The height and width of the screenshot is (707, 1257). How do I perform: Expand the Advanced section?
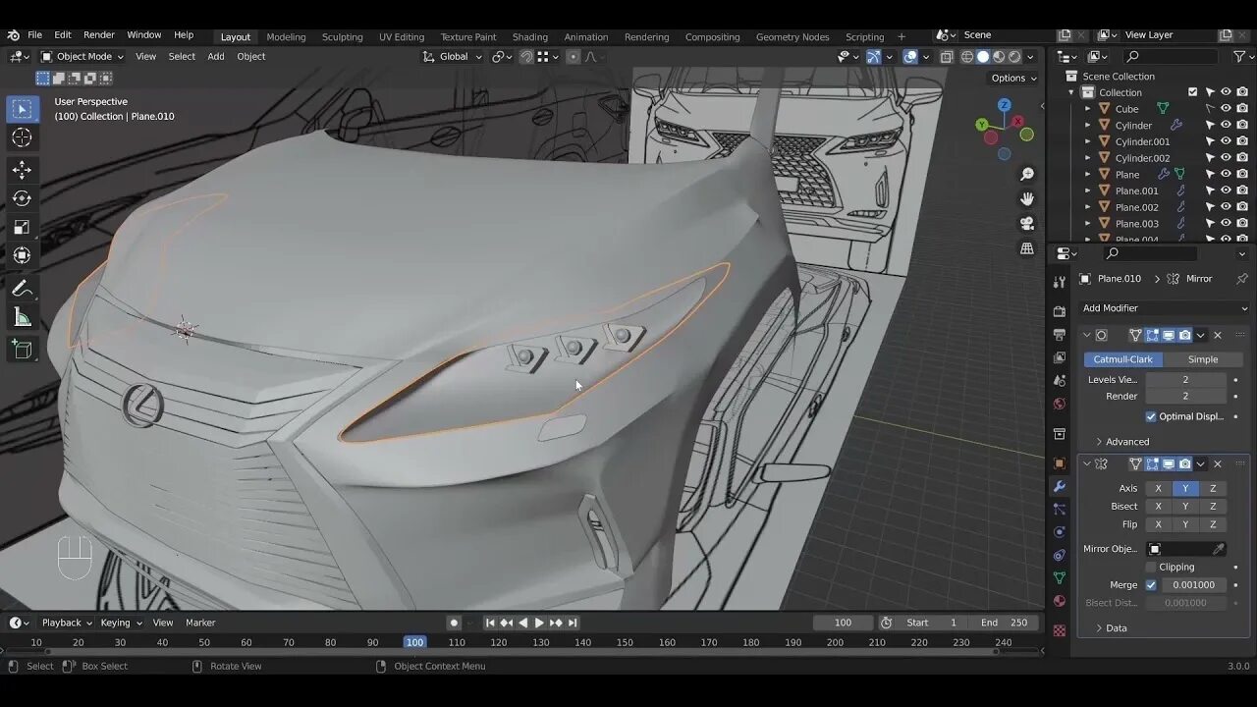click(1126, 442)
